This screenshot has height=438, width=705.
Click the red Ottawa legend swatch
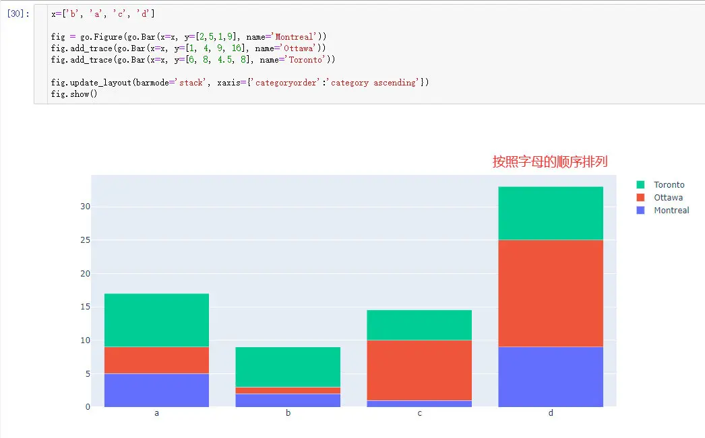pyautogui.click(x=641, y=197)
